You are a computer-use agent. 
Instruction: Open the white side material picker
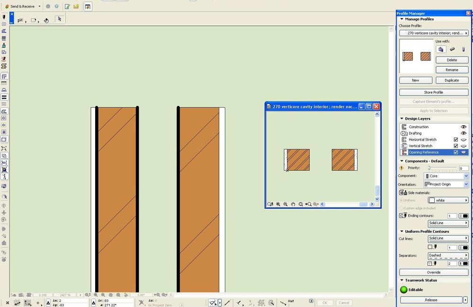pyautogui.click(x=448, y=201)
